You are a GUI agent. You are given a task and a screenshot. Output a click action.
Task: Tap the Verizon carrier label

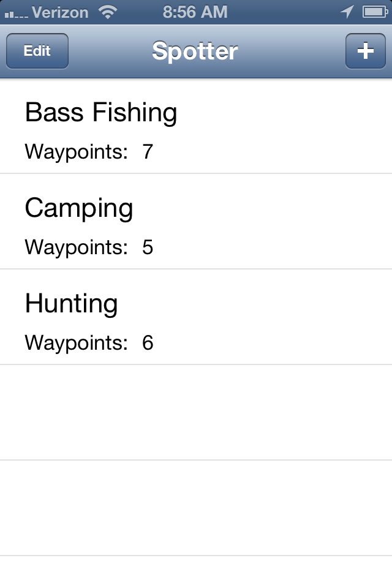(x=60, y=12)
